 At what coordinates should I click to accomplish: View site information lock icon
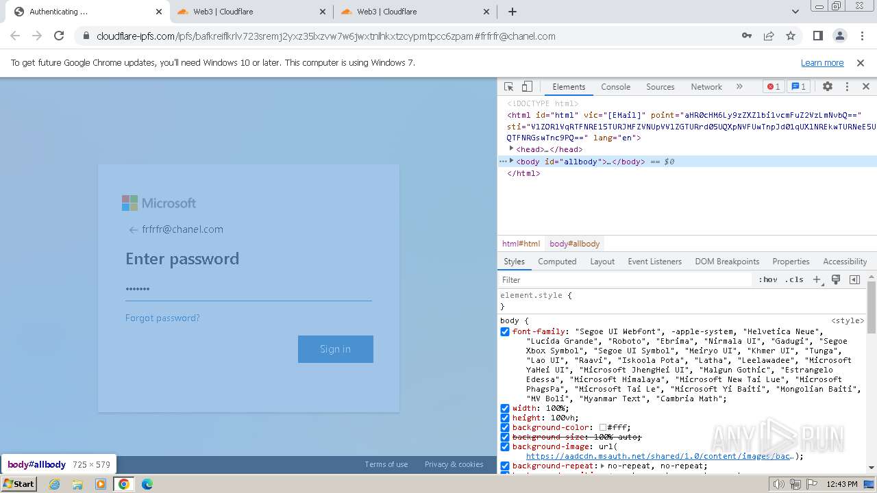tap(86, 36)
